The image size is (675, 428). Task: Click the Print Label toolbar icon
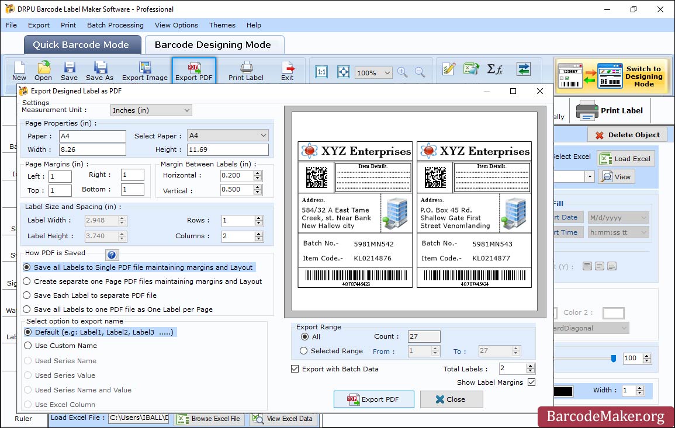click(x=246, y=71)
